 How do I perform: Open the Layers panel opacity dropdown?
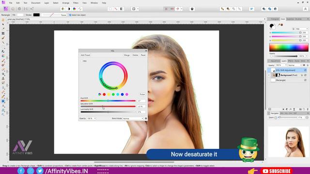tap(285, 65)
